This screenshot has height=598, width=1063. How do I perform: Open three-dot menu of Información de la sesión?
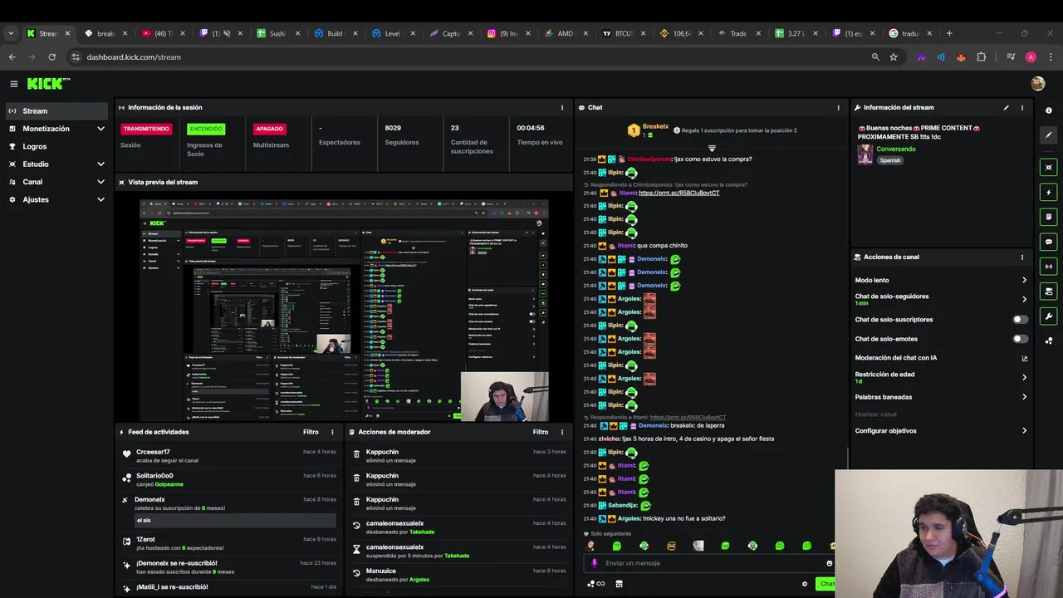562,107
